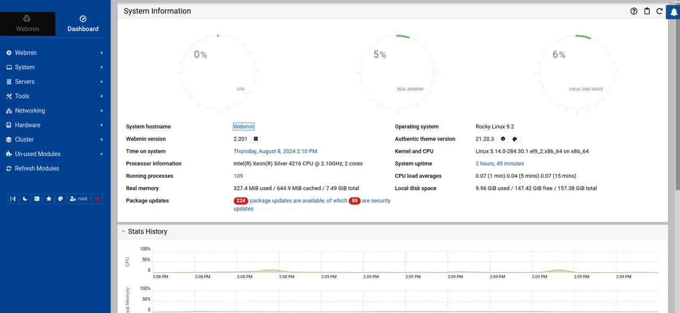Open the system uptime link
The image size is (680, 313).
[499, 163]
